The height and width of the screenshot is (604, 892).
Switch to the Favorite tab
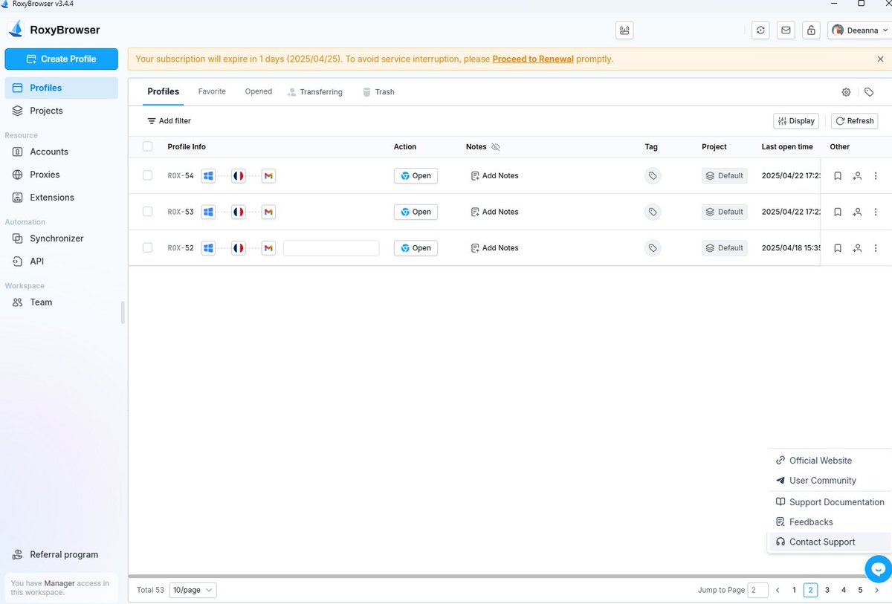[212, 91]
